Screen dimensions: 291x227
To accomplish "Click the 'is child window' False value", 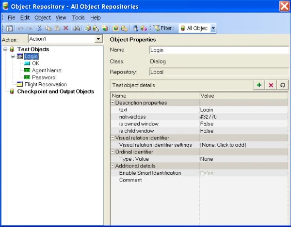I will click(x=207, y=131).
